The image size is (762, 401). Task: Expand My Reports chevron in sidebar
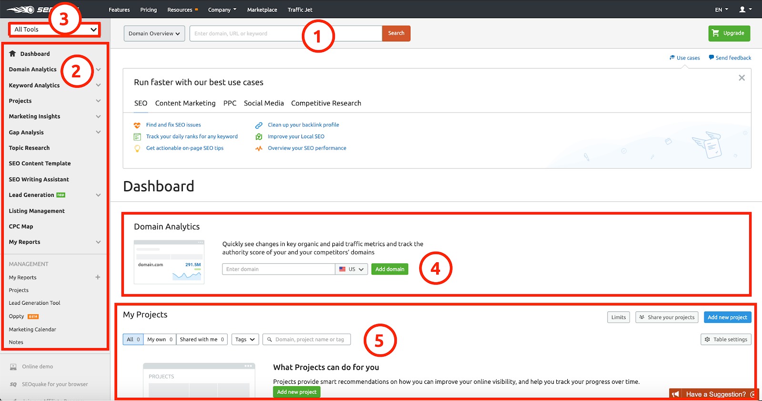coord(98,242)
